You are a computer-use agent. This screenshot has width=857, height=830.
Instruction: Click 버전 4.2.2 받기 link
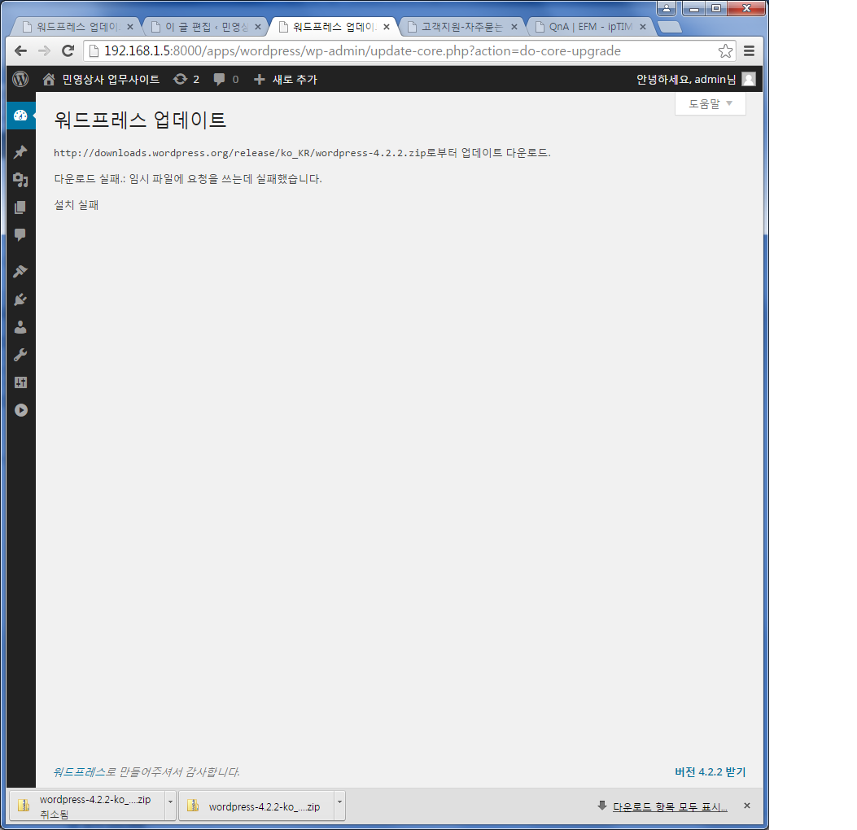710,771
